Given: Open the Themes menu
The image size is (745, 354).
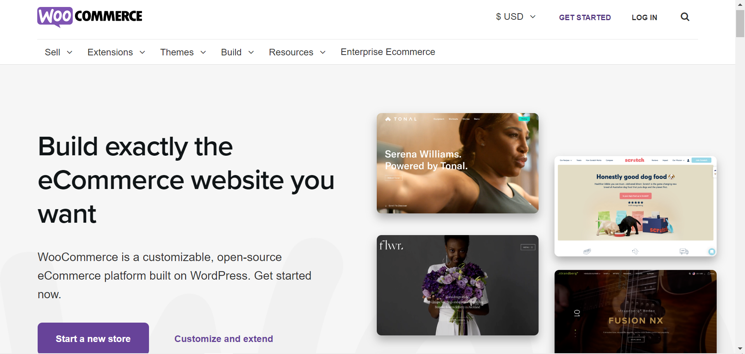Looking at the screenshot, I should (183, 52).
